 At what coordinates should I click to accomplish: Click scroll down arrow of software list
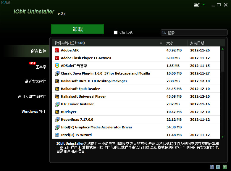point(223,137)
